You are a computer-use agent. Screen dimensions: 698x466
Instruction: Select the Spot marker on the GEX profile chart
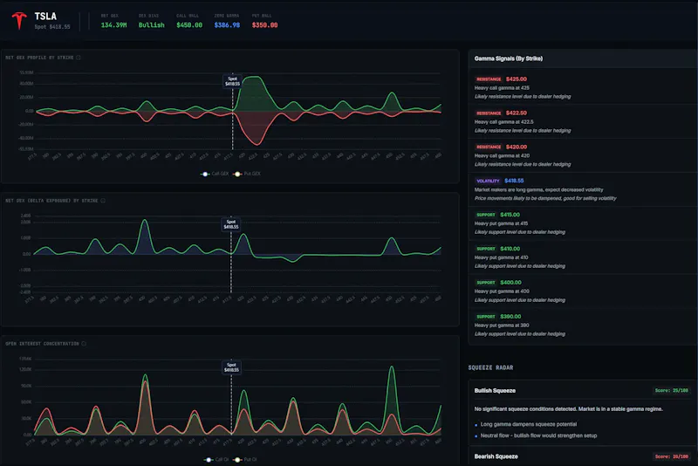232,81
